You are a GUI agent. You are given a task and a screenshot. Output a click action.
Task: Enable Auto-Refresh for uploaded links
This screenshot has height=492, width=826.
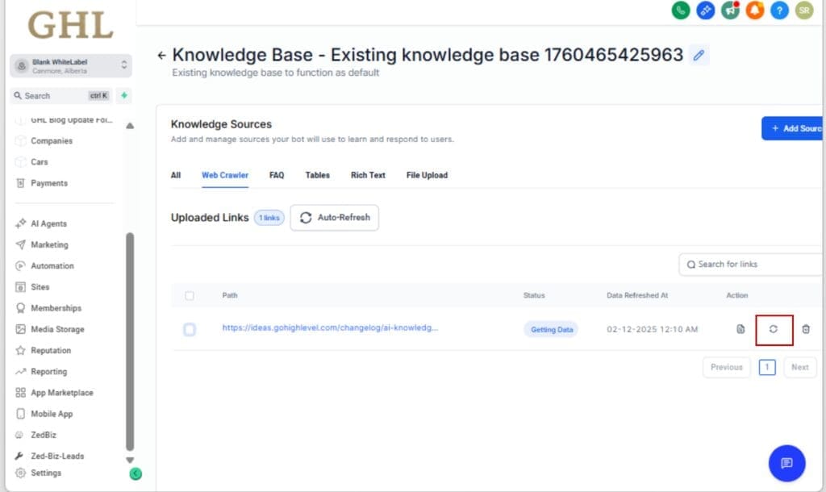334,217
